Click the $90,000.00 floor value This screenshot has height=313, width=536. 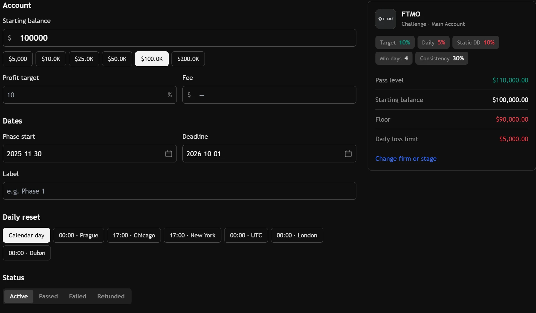coord(512,119)
